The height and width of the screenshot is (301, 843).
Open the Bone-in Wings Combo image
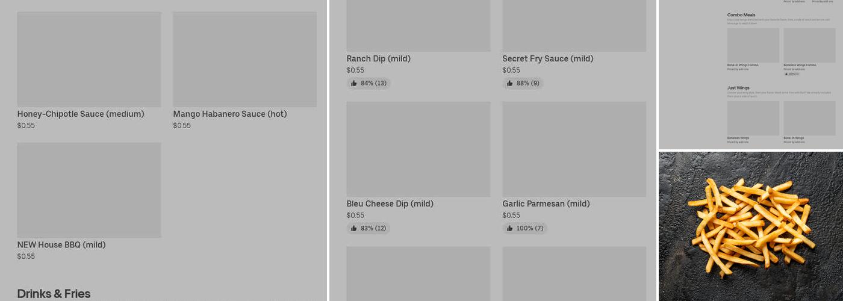coord(753,45)
